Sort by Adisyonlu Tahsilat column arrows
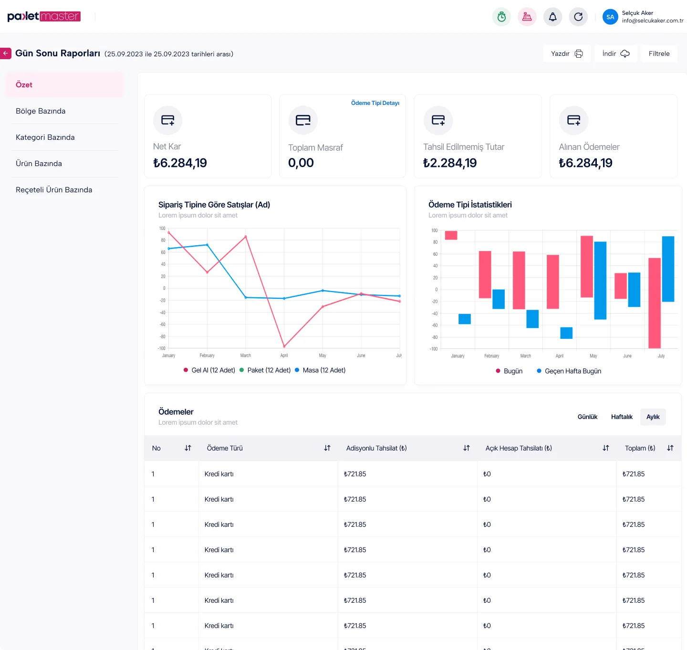The width and height of the screenshot is (687, 650). tap(467, 448)
